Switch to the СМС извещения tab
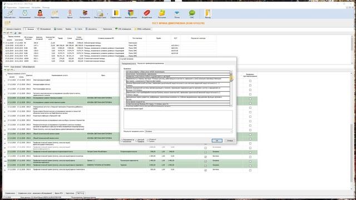This screenshot has width=356, height=200. [123, 29]
